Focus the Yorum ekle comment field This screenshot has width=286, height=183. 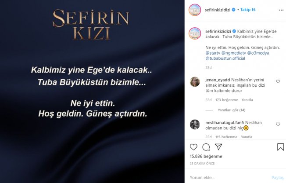pos(229,178)
